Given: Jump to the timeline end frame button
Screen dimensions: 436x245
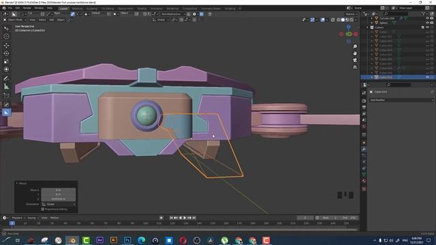Looking at the screenshot, I should (x=194, y=218).
